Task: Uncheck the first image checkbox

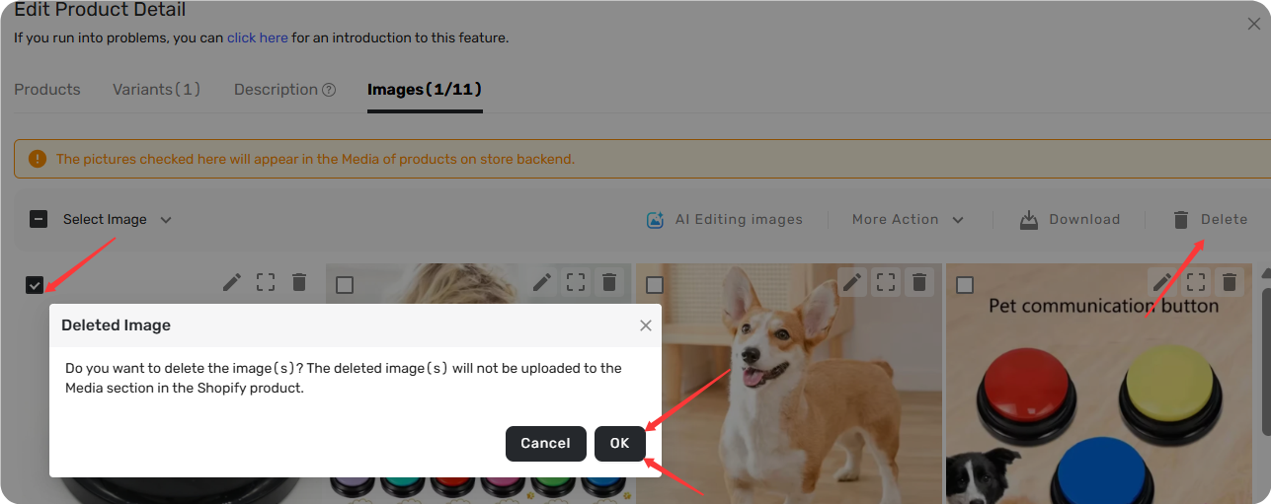Action: (35, 285)
